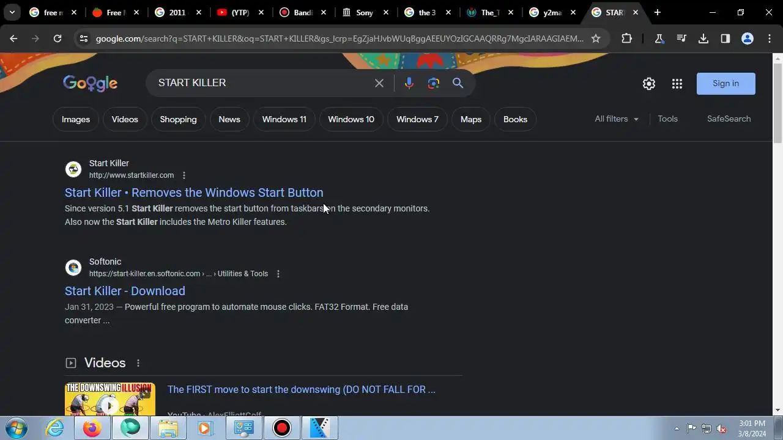This screenshot has width=783, height=440.
Task: Open tab search dropdown arrow
Action: (12, 12)
